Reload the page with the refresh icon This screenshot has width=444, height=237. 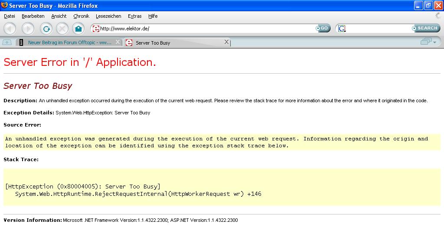(x=46, y=29)
